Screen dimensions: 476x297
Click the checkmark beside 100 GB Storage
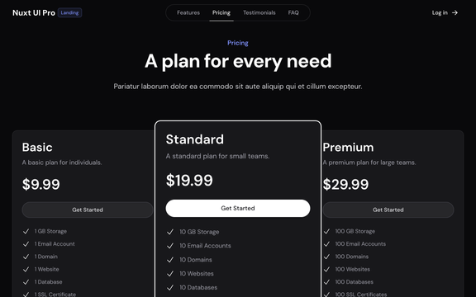click(326, 231)
